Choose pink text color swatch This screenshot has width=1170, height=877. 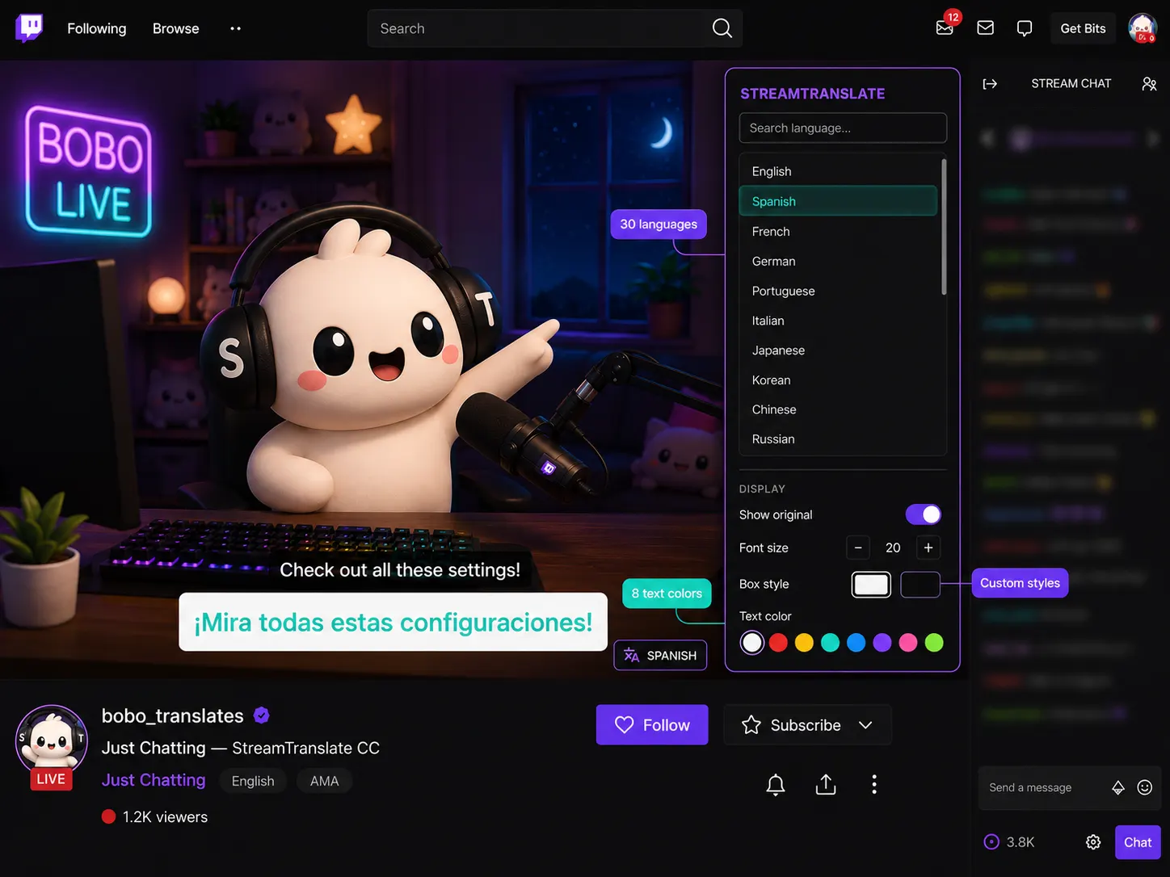(908, 643)
